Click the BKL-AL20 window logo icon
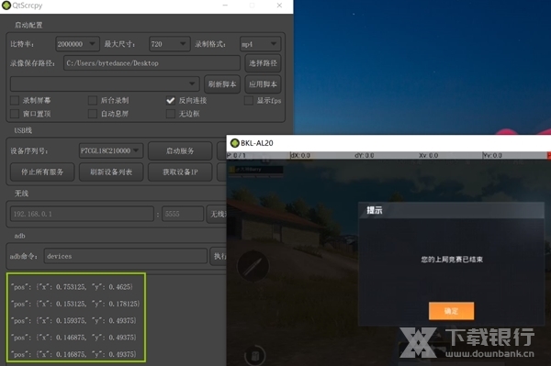Viewport: 551px width, 366px height. [x=234, y=143]
